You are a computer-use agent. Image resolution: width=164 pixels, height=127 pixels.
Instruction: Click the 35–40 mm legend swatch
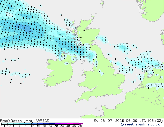pos(64,124)
